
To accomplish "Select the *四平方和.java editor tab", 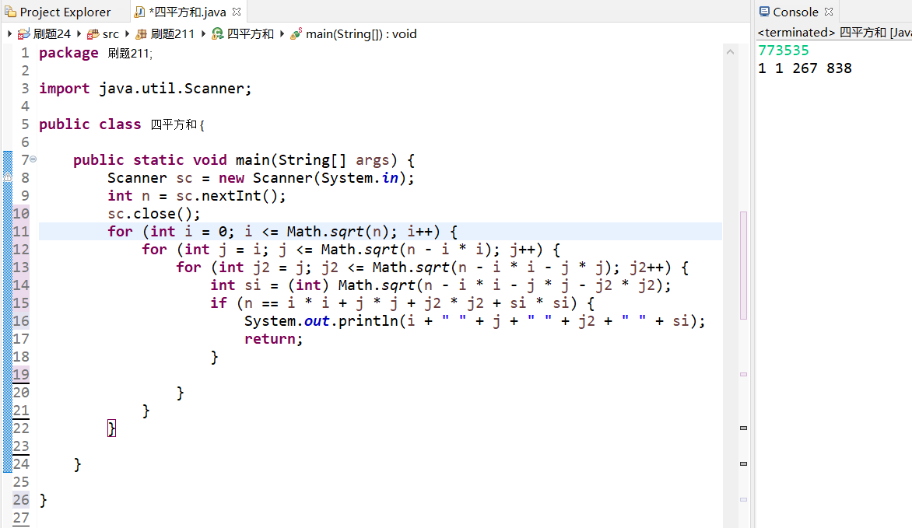I will tap(188, 12).
